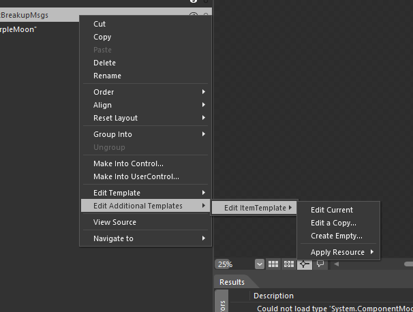413x312 pixels.
Task: Select Edit a Copy... option
Action: click(x=333, y=223)
